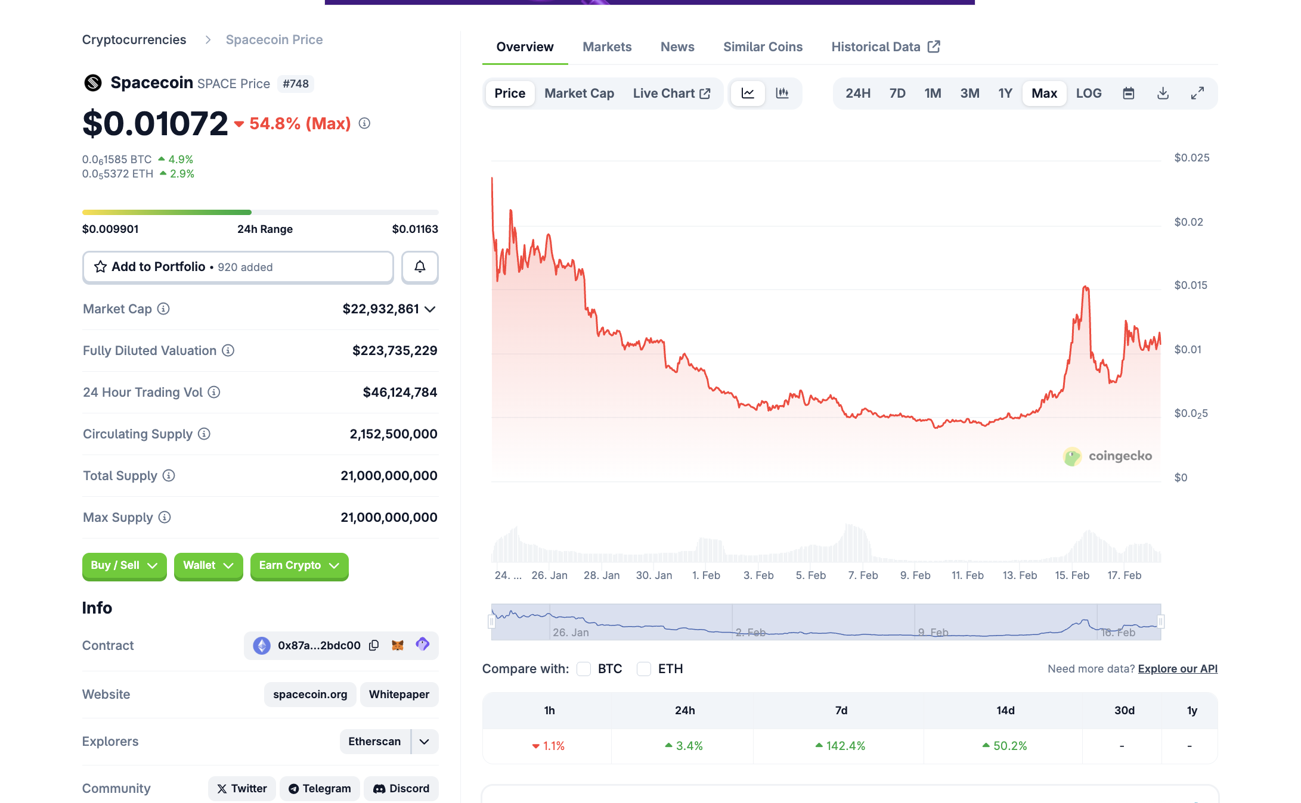
Task: Enable ETH comparison checkbox
Action: (x=644, y=669)
